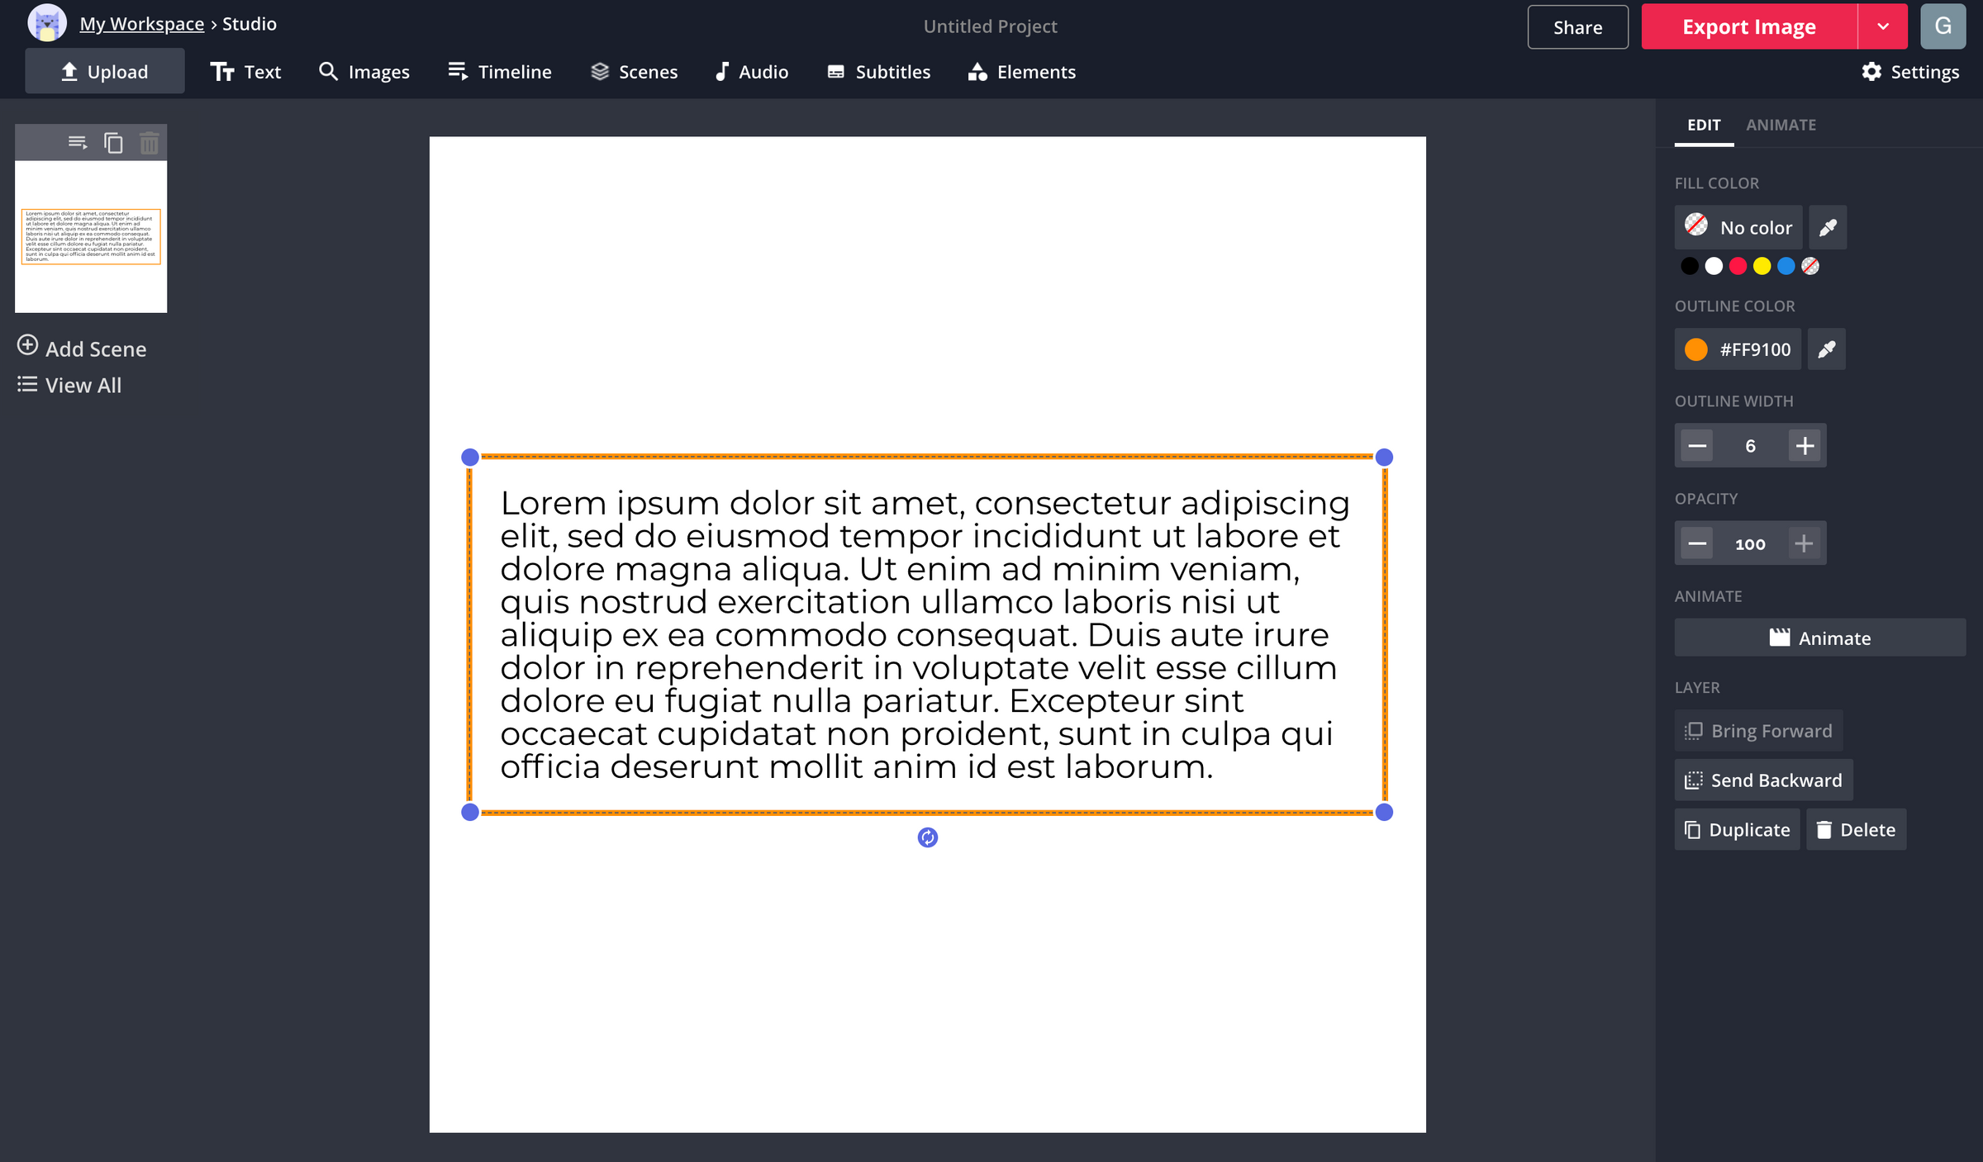Open the Scenes menu

(x=634, y=72)
